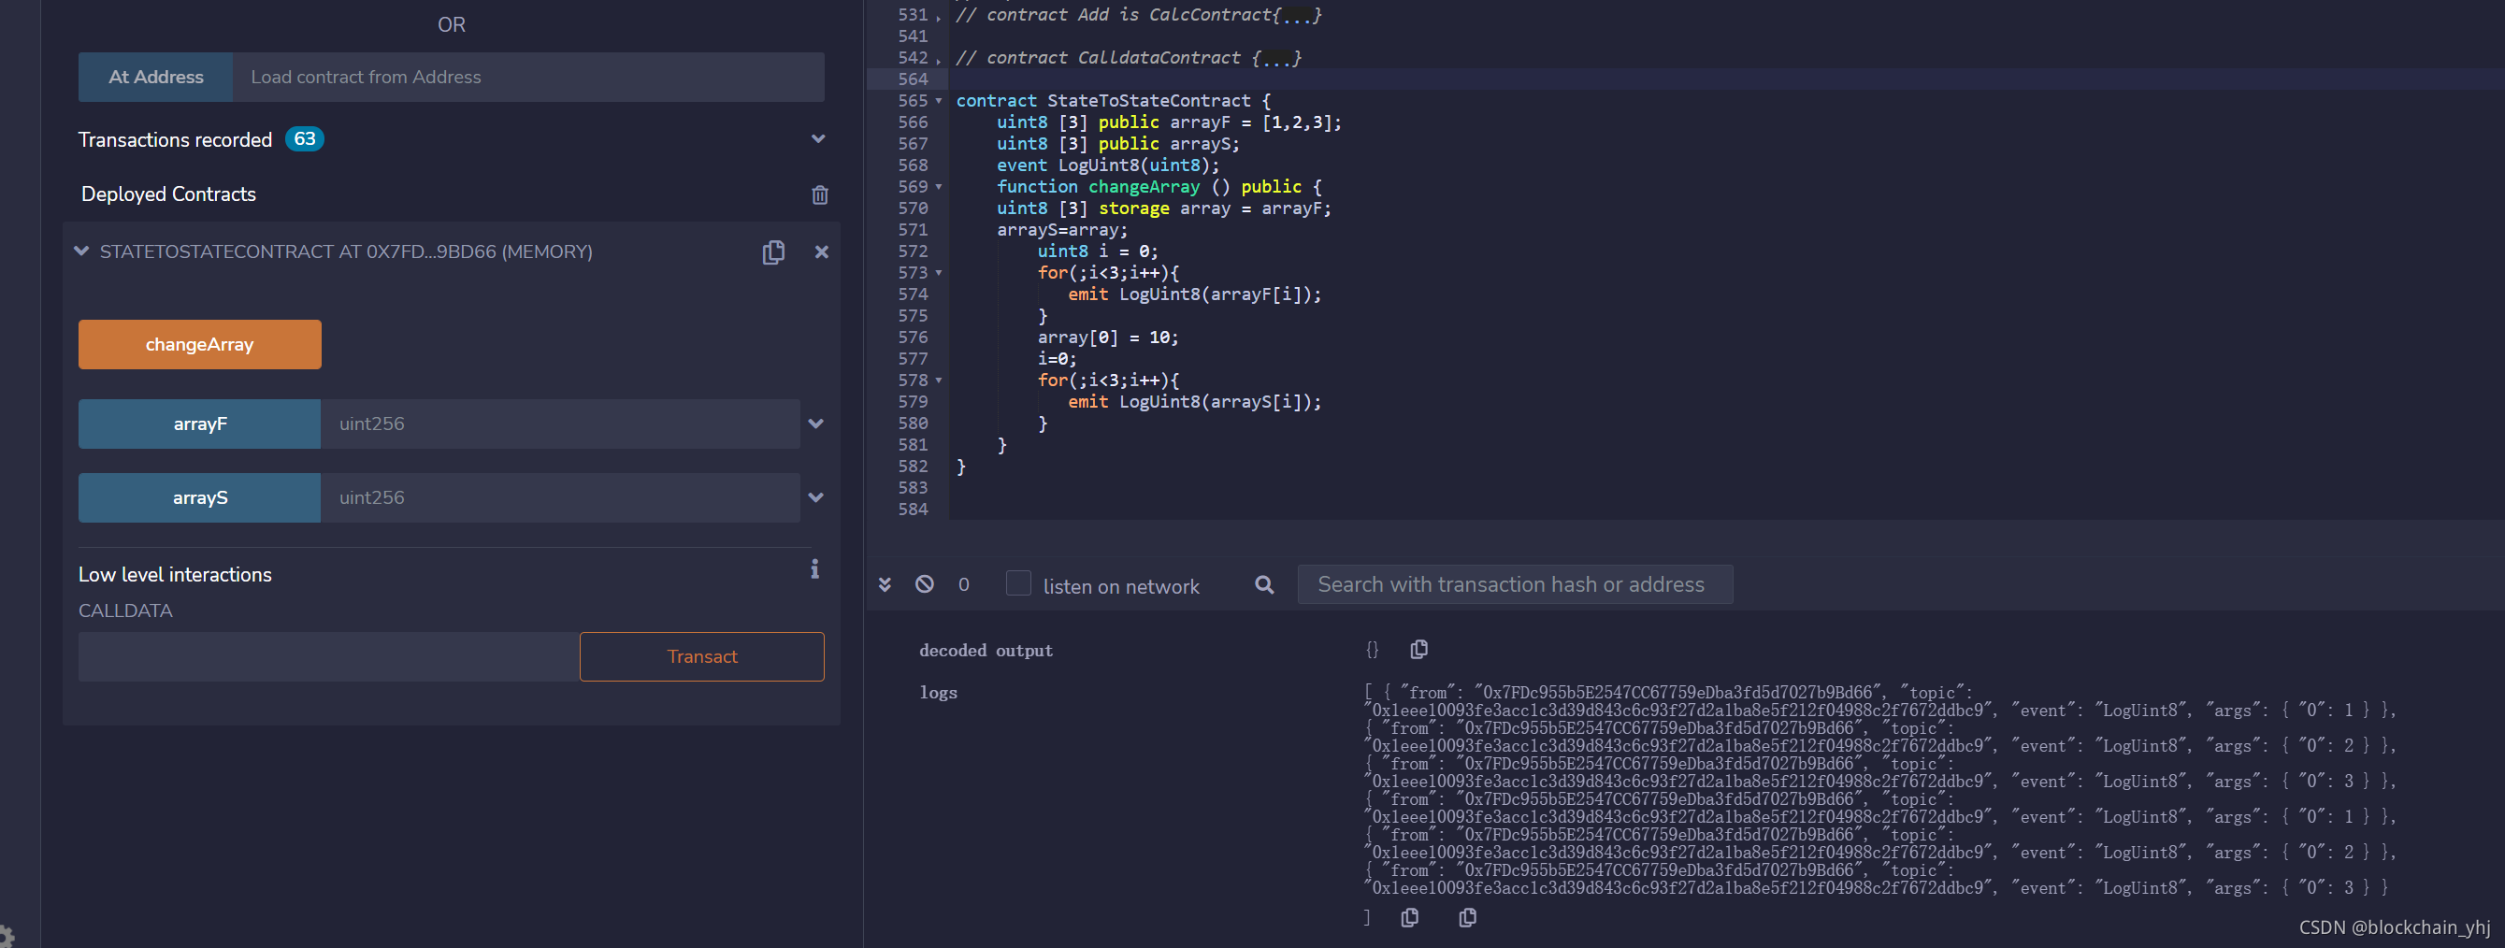Call the arrayS getter button
Screen dimensions: 2505x948
[x=199, y=497]
